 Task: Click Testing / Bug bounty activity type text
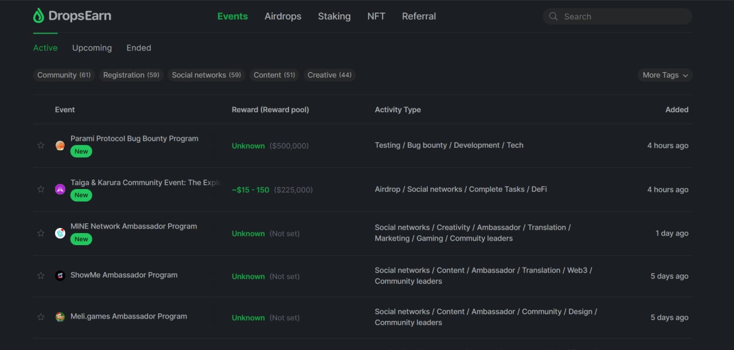(x=449, y=145)
